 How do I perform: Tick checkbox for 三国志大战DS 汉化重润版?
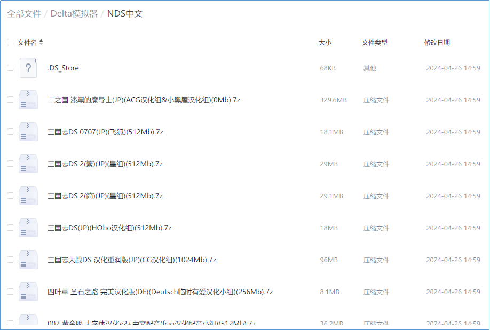pyautogui.click(x=10, y=260)
